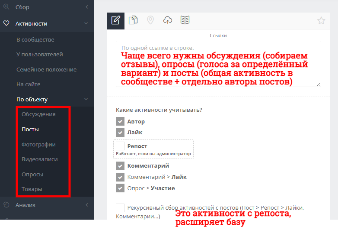Image resolution: width=338 pixels, height=227 pixels.
Task: Open На сайте menu item
Action: (29, 84)
